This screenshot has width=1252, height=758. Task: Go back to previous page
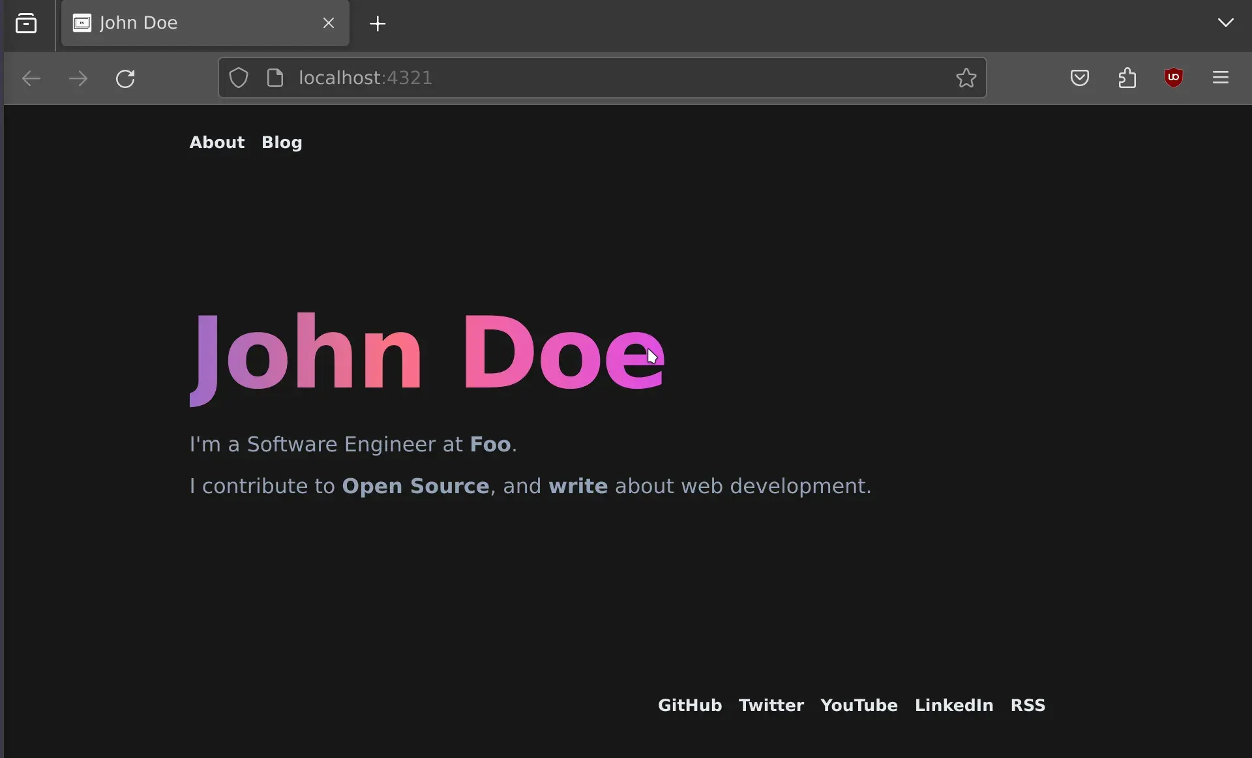click(x=31, y=79)
